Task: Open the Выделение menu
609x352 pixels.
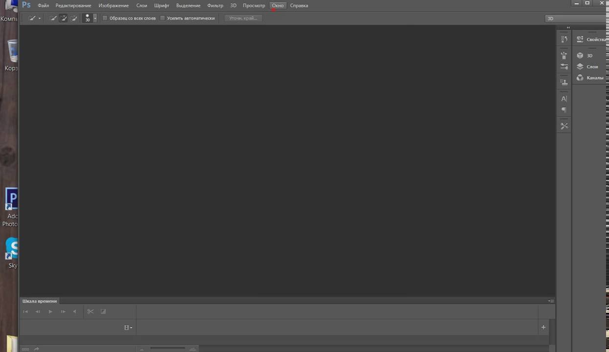Action: (188, 5)
